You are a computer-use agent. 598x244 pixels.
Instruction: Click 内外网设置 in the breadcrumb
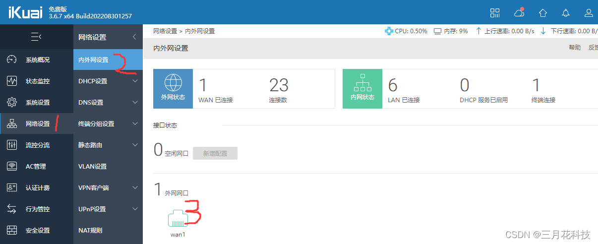[x=200, y=31]
